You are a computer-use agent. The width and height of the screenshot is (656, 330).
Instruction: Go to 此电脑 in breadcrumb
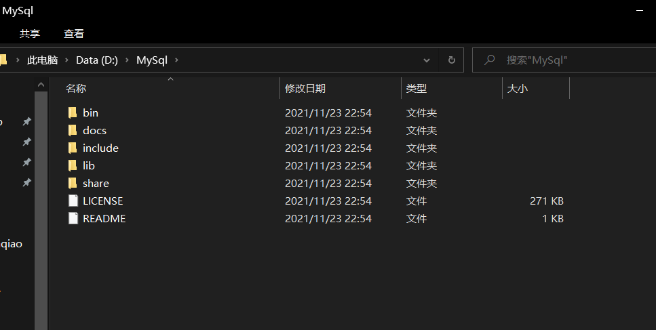click(42, 60)
